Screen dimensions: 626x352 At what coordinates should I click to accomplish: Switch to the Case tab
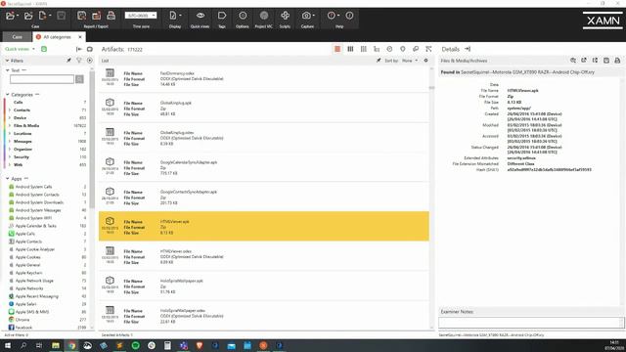tap(18, 37)
